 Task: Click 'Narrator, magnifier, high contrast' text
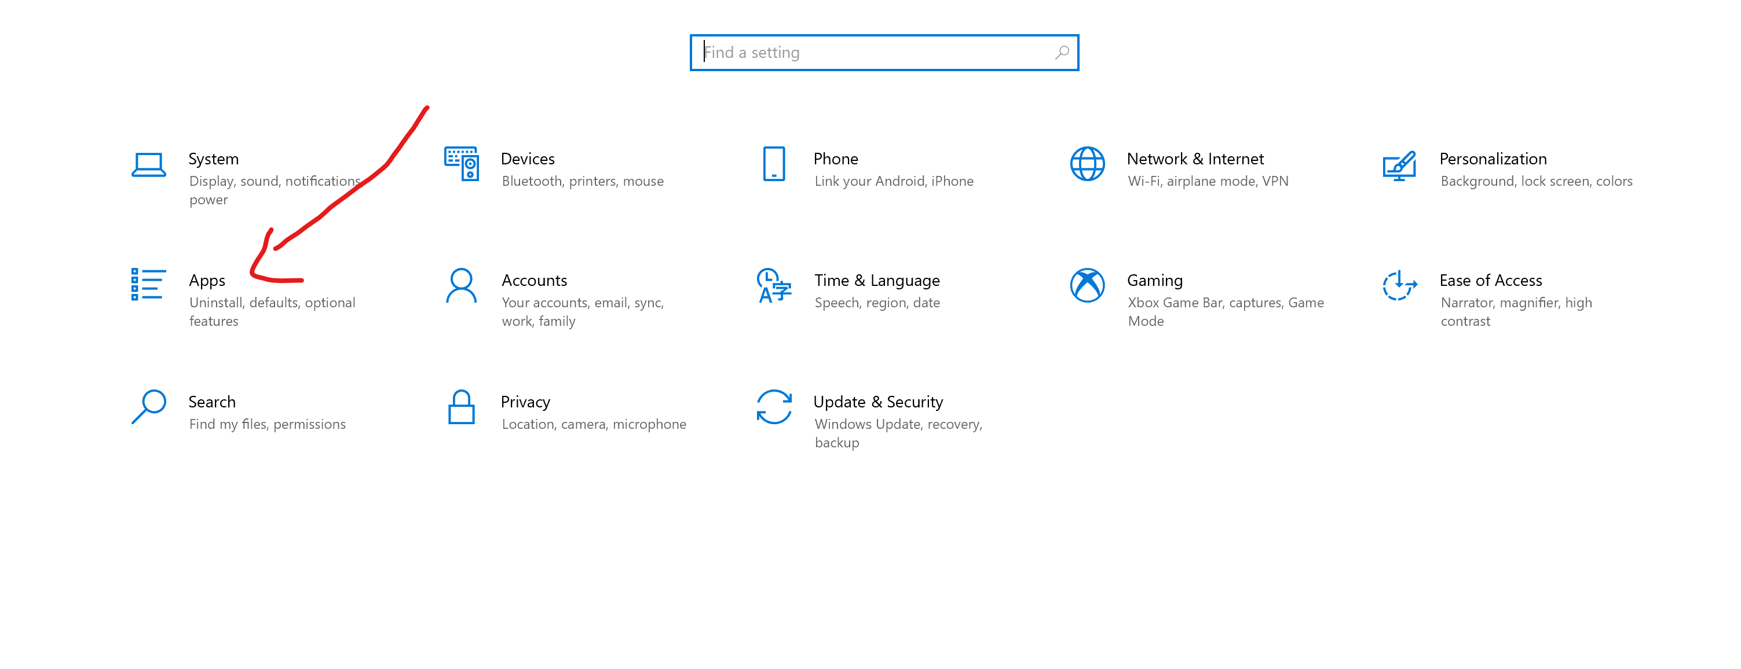point(1516,312)
